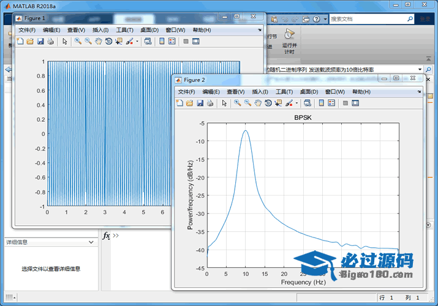Select Rotate 3D tool in Figure 1

click(x=108, y=42)
